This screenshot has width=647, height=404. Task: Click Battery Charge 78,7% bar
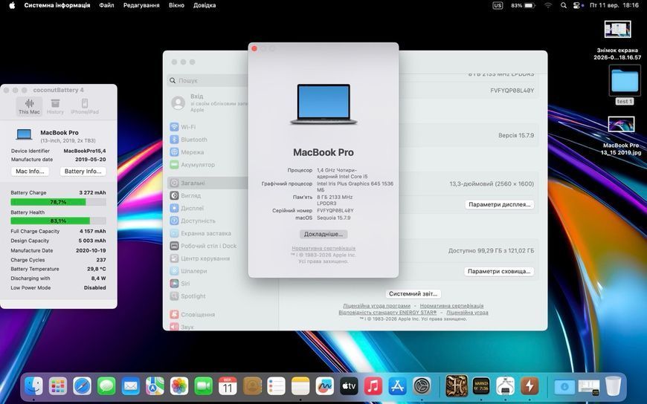coord(58,202)
